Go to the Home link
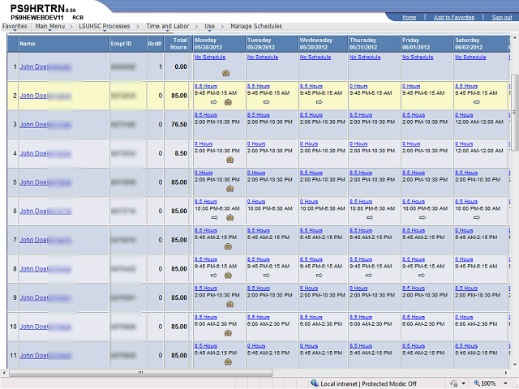 coord(409,17)
